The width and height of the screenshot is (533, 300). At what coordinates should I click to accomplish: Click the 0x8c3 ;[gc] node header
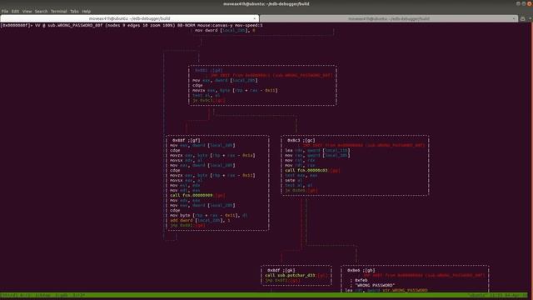(301, 140)
